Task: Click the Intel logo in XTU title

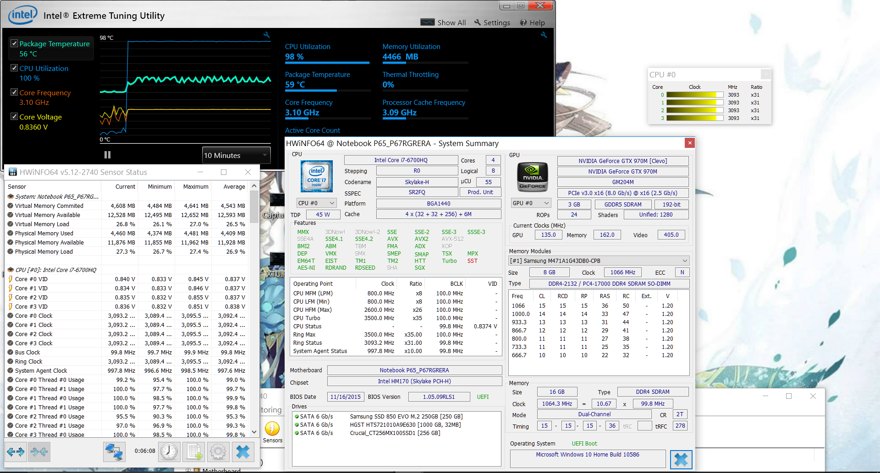Action: point(22,15)
